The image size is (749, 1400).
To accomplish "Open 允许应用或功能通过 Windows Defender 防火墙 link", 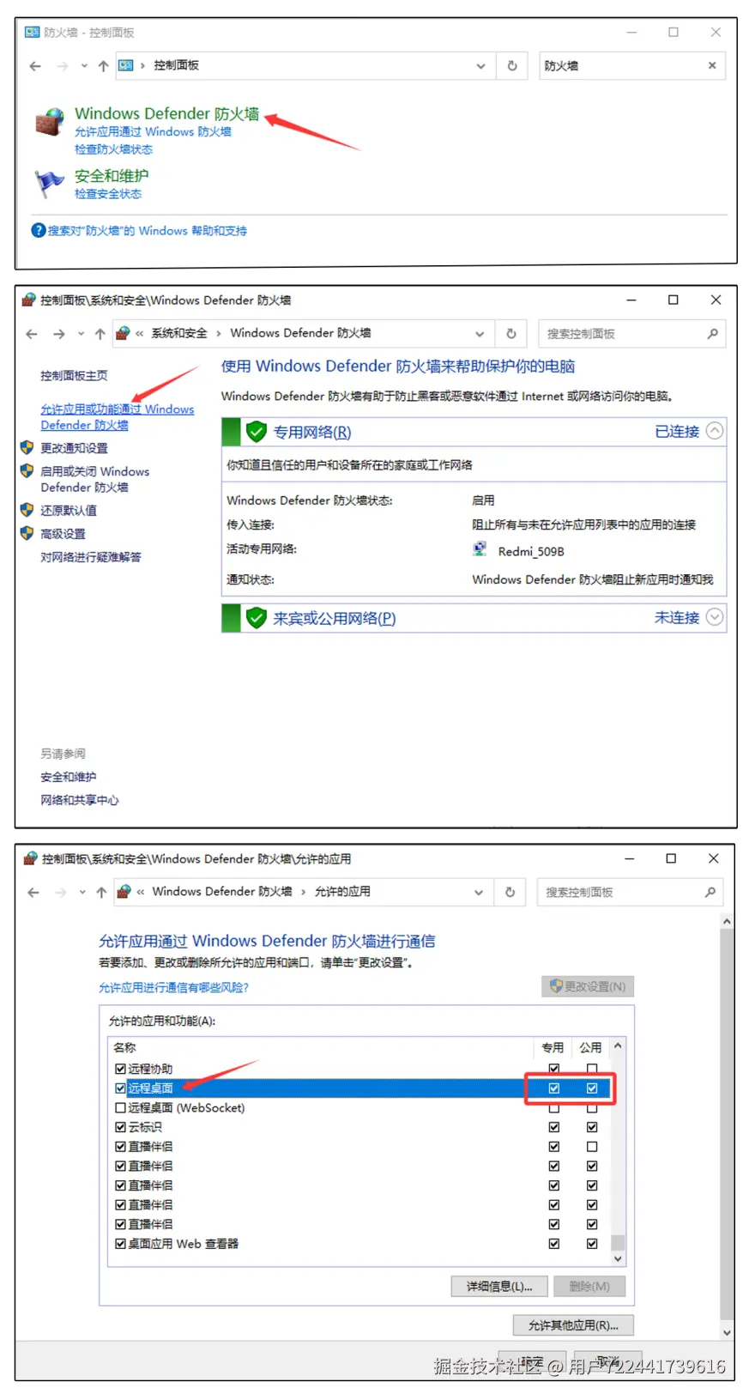I will [118, 417].
